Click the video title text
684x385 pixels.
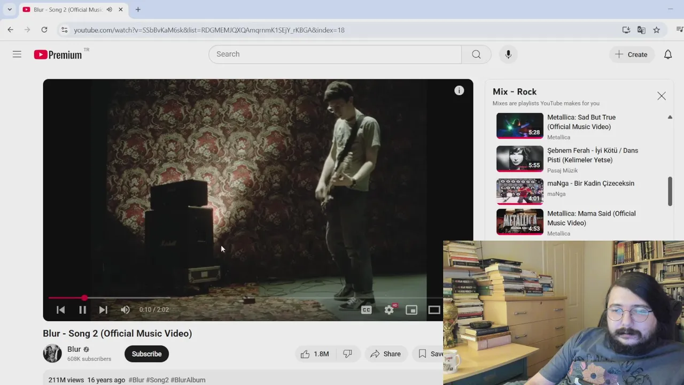point(118,334)
